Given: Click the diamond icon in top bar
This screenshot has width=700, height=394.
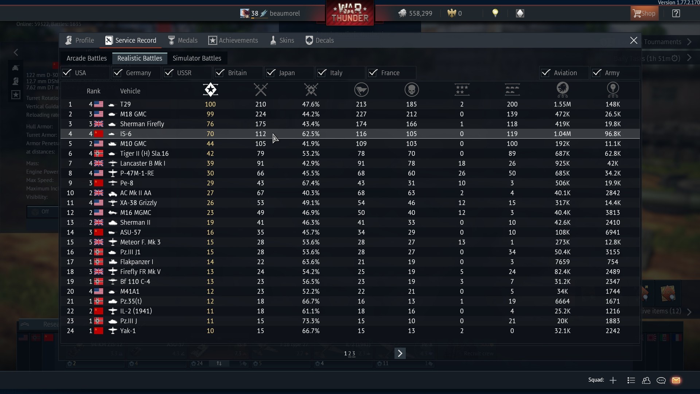Looking at the screenshot, I should tap(520, 13).
